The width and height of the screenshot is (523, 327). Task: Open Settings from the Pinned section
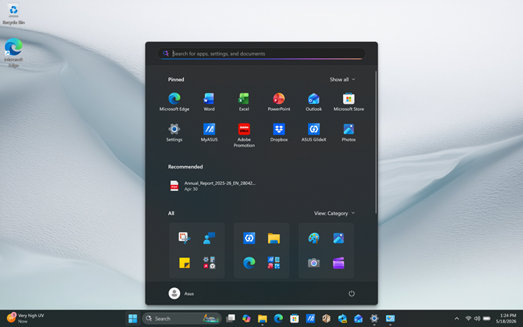coord(174,132)
